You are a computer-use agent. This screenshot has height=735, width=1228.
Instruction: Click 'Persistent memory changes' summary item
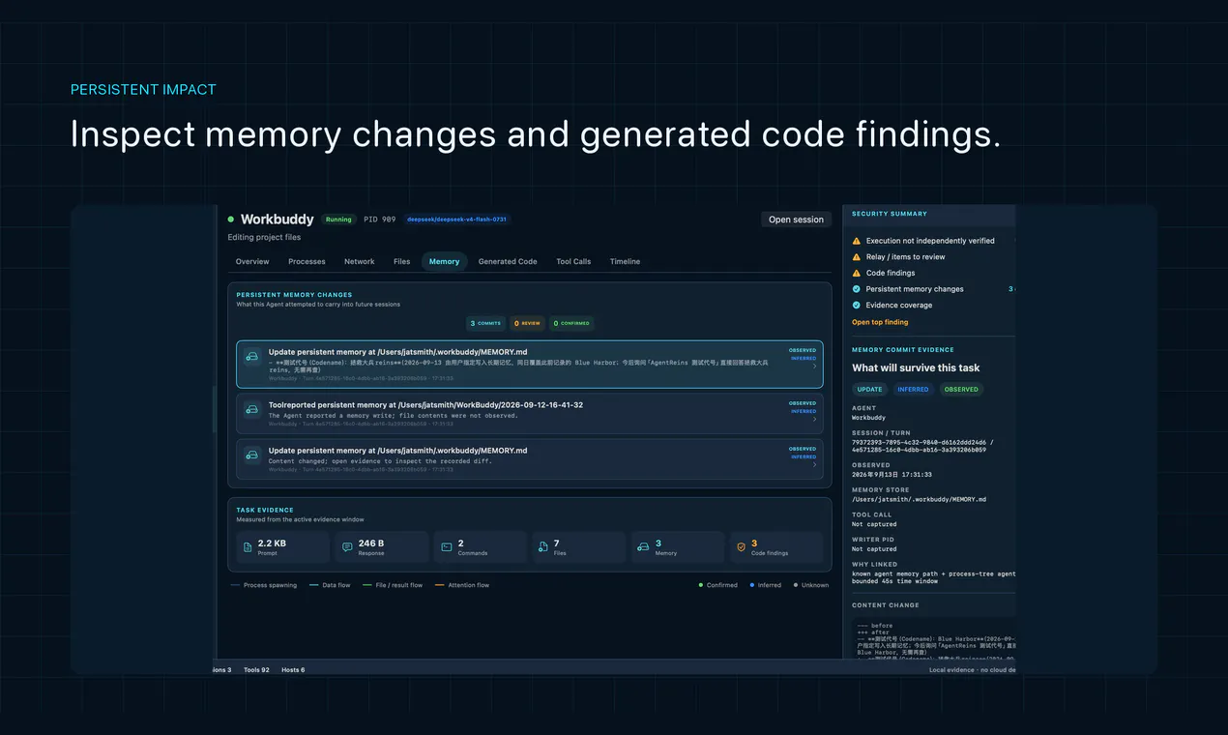915,289
